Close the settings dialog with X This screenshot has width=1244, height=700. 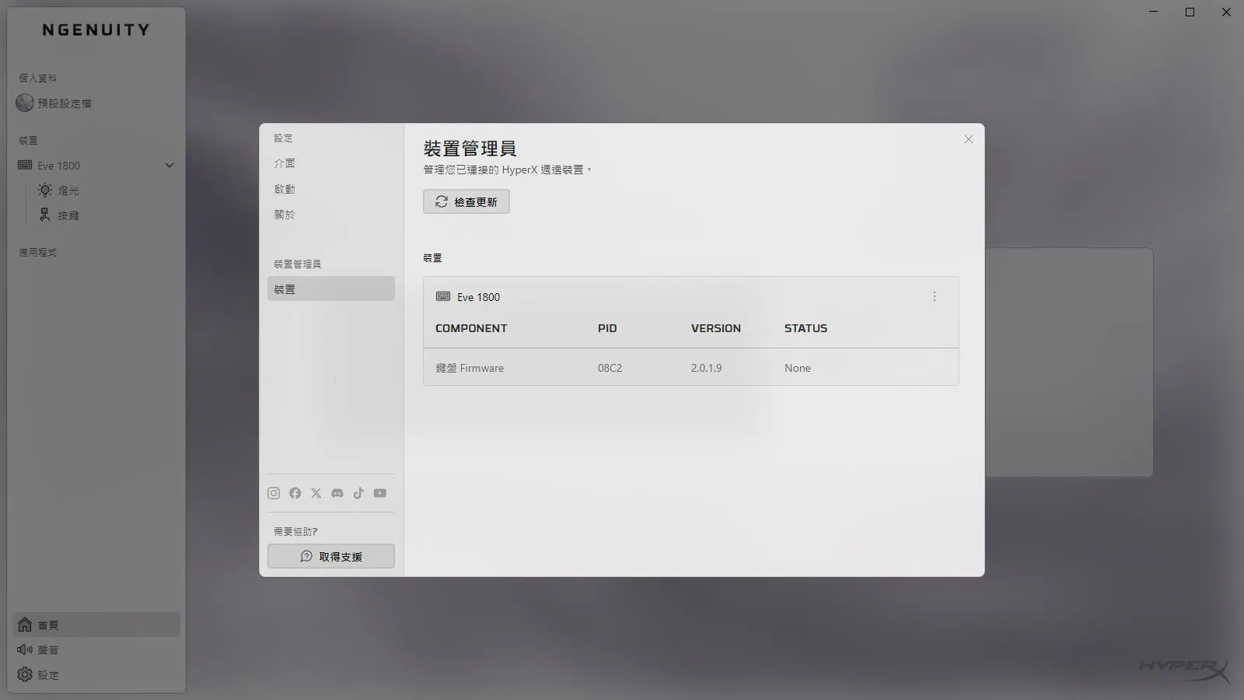(968, 139)
